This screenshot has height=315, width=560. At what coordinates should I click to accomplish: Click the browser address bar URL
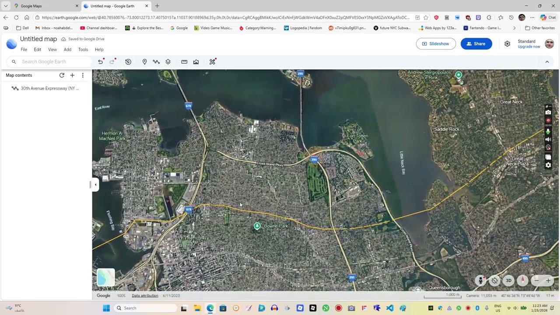coord(225,17)
